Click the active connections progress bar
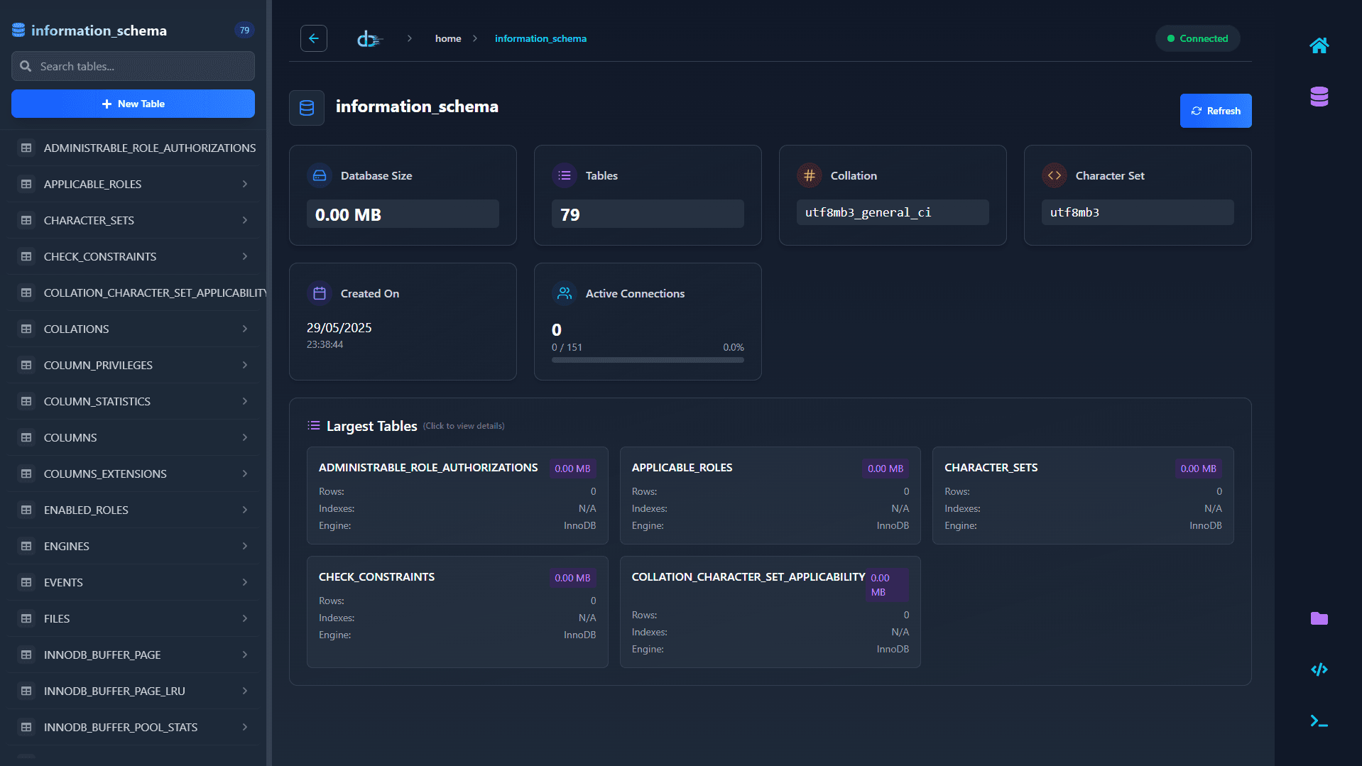The height and width of the screenshot is (766, 1362). pyautogui.click(x=648, y=360)
